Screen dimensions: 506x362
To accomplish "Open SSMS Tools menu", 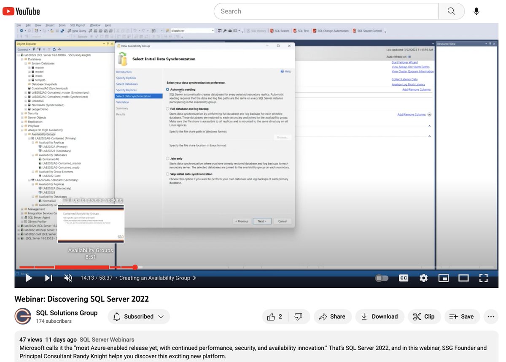I will pyautogui.click(x=62, y=25).
